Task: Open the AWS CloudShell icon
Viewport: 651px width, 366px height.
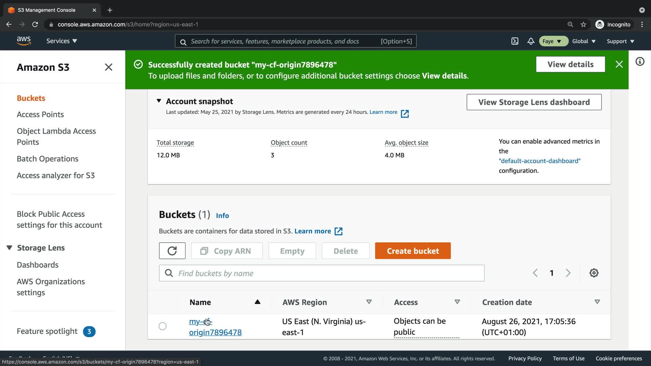Action: pyautogui.click(x=515, y=41)
